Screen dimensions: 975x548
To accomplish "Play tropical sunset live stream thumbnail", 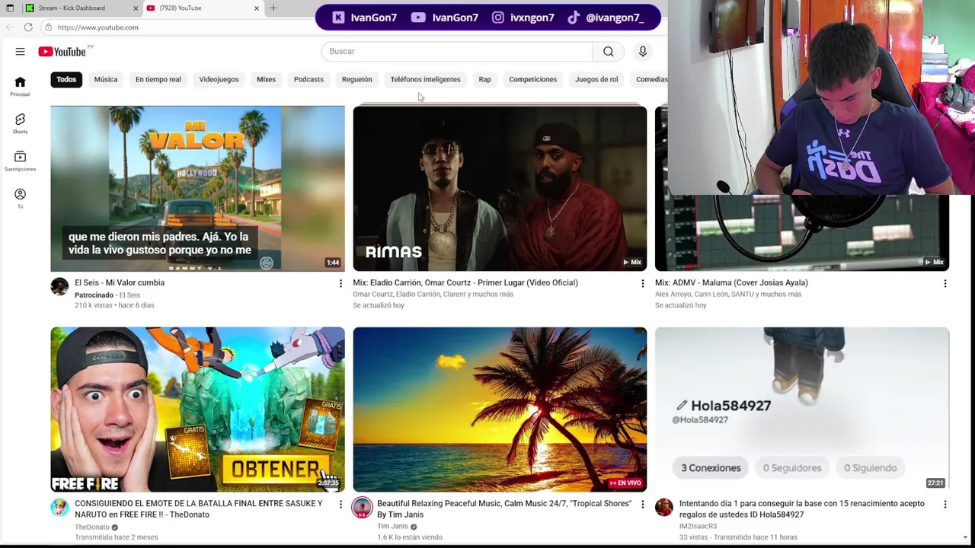I will point(500,409).
